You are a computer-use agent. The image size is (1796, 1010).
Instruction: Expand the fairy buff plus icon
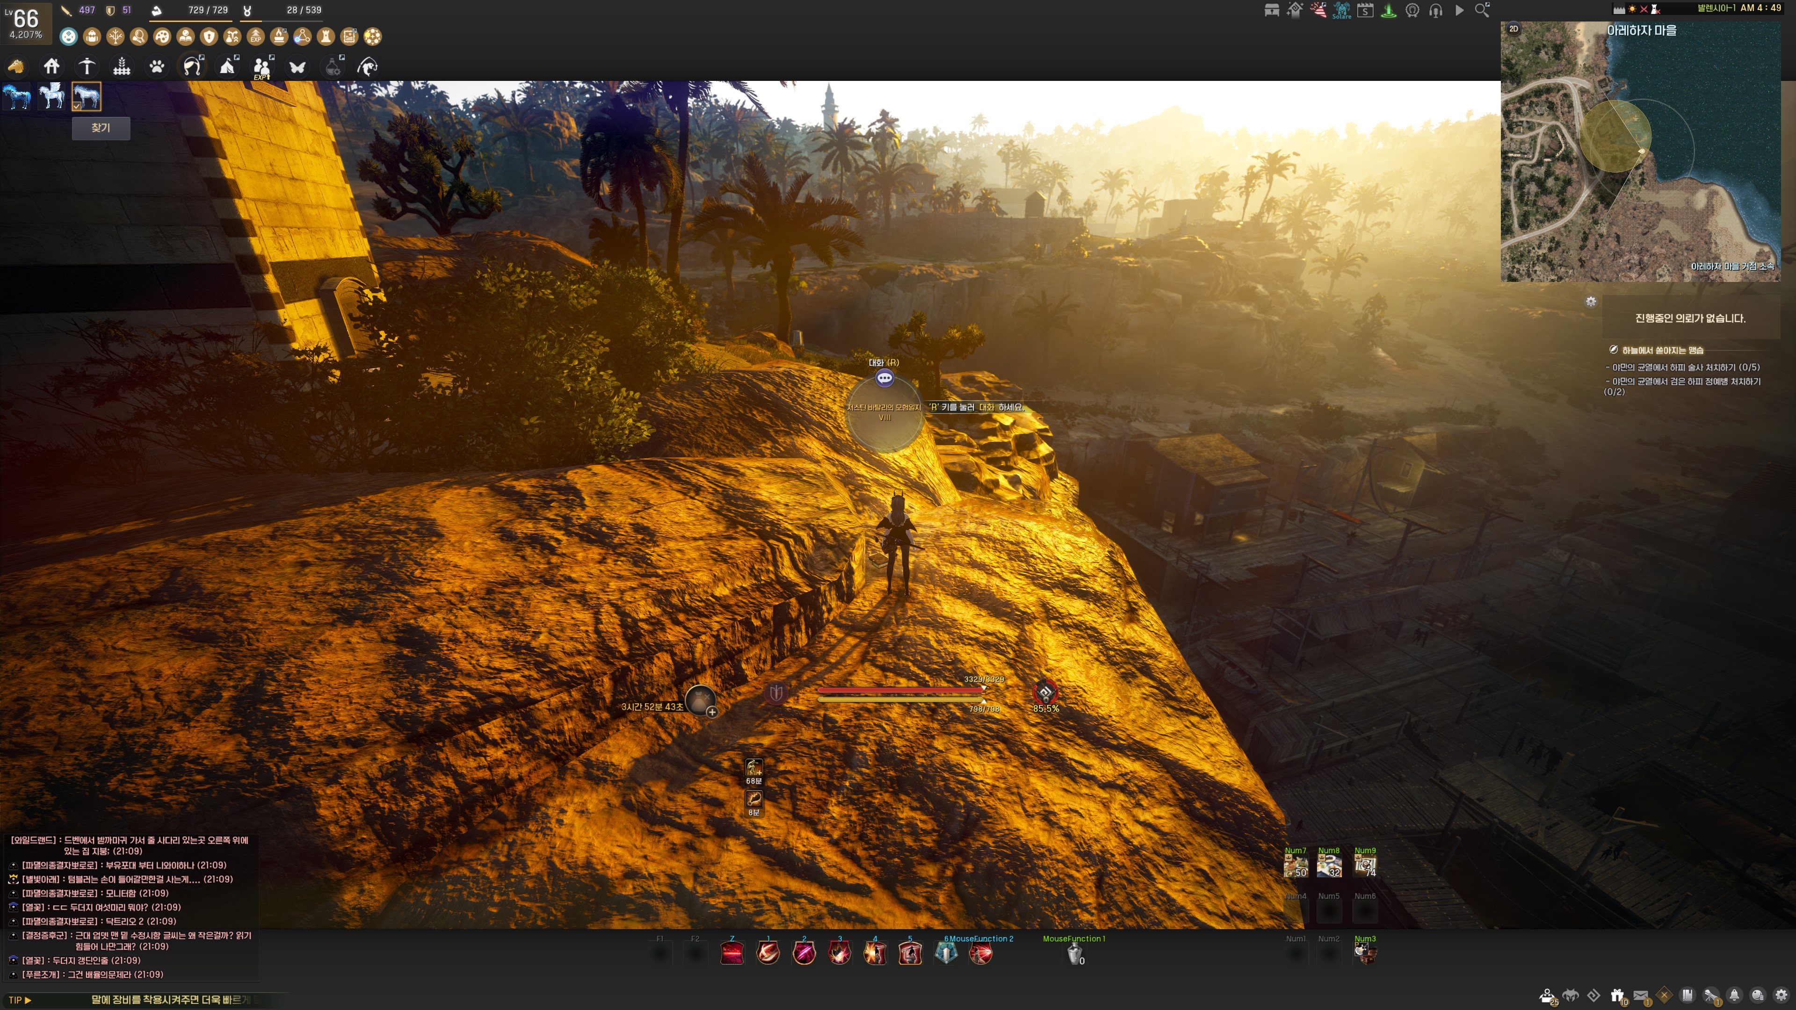click(712, 712)
